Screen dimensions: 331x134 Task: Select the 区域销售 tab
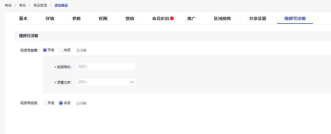click(222, 18)
